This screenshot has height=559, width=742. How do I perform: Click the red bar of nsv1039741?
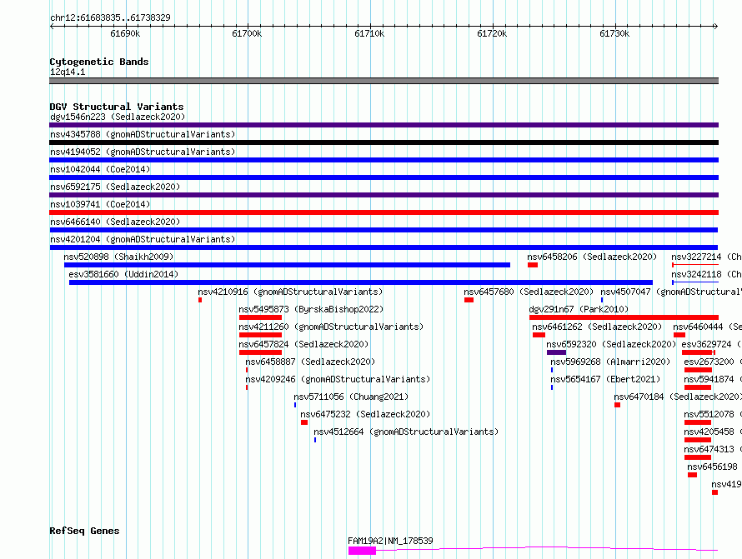384,212
